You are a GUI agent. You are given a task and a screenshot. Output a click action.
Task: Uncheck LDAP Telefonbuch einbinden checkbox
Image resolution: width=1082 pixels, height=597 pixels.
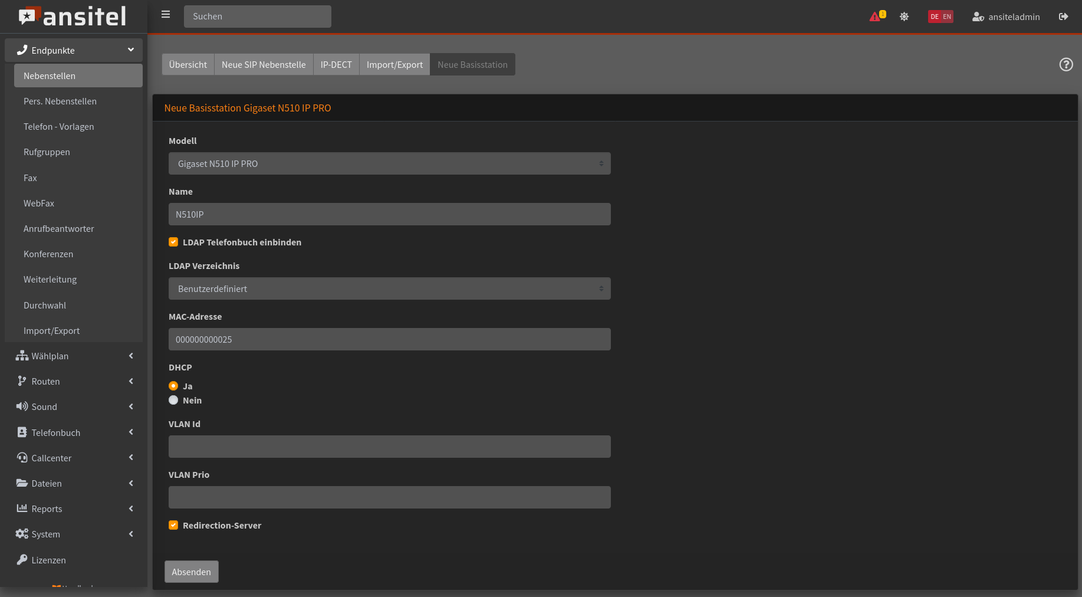pos(173,242)
